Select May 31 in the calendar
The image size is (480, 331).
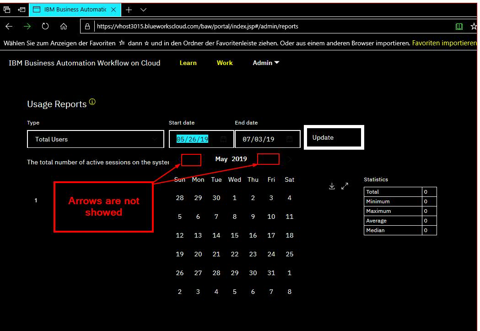[x=271, y=273]
